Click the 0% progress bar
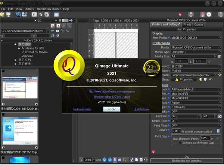The height and width of the screenshot is (165, 224). [187, 157]
